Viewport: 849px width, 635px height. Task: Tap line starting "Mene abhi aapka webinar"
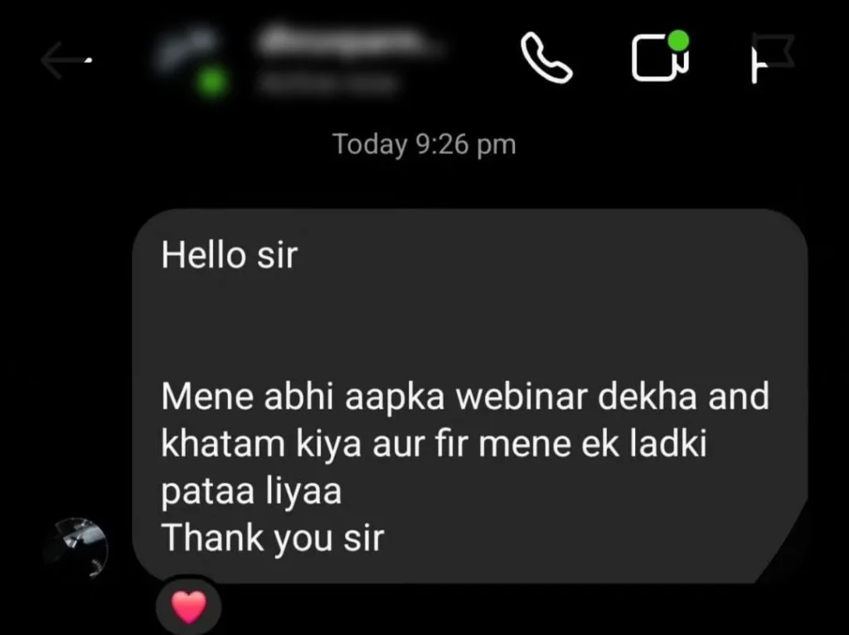click(464, 396)
